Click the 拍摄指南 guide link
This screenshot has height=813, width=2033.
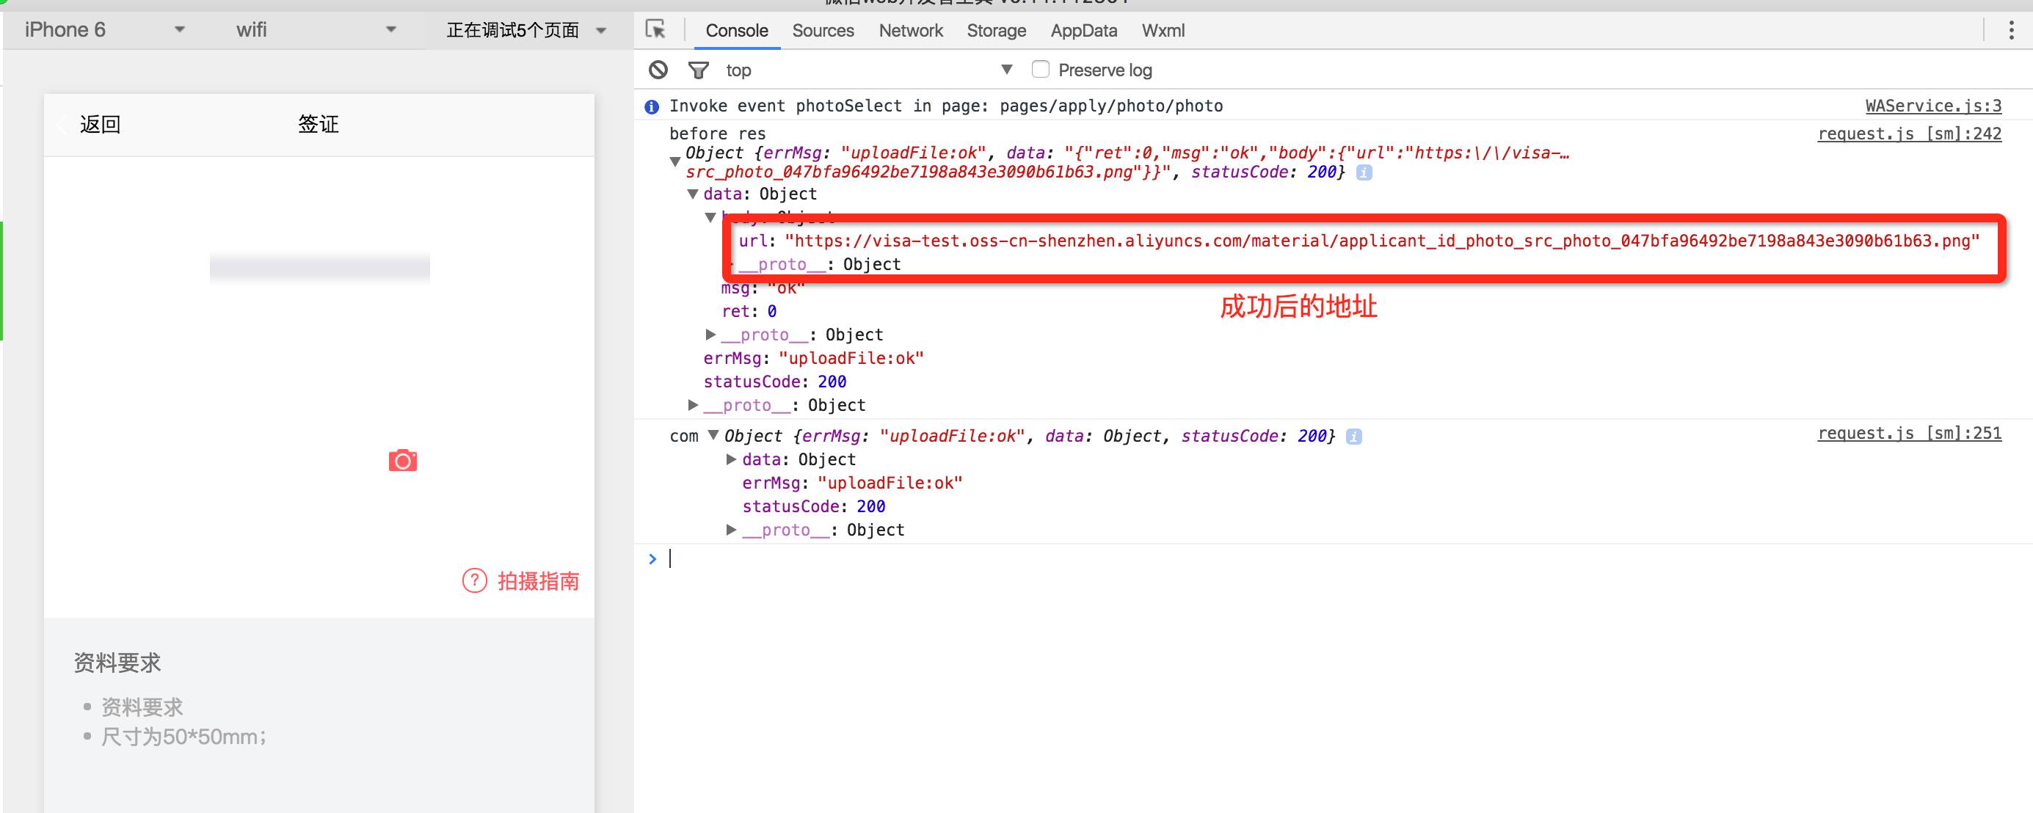(537, 582)
